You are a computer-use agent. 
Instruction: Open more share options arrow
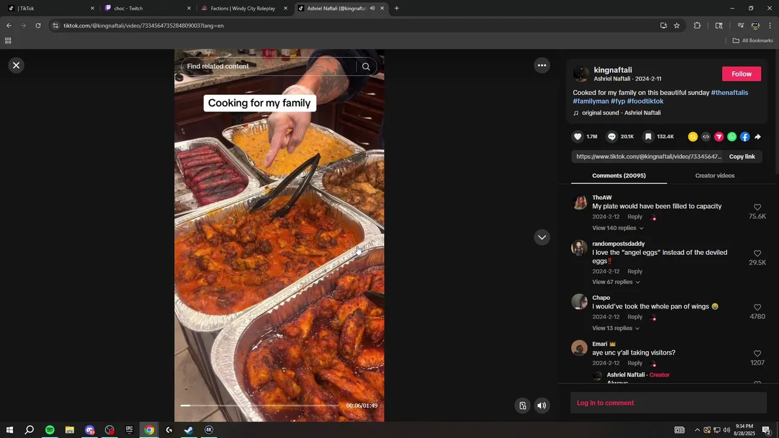tap(758, 137)
